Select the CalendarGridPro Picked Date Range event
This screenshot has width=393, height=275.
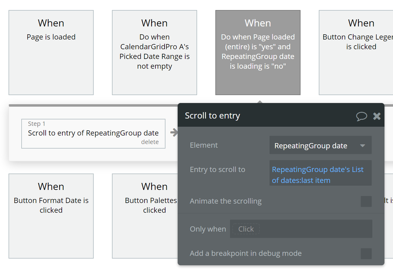[x=155, y=53]
